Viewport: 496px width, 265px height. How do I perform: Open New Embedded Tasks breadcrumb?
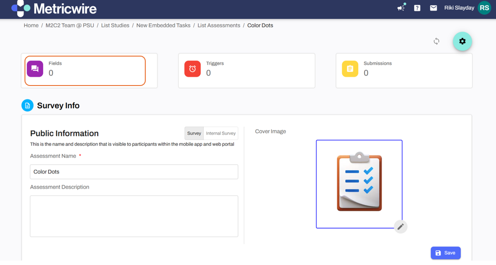pyautogui.click(x=163, y=25)
